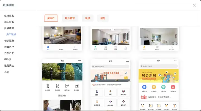Click the 社保查询 house icon in bottom row
The image size is (201, 111).
[x=166, y=106]
